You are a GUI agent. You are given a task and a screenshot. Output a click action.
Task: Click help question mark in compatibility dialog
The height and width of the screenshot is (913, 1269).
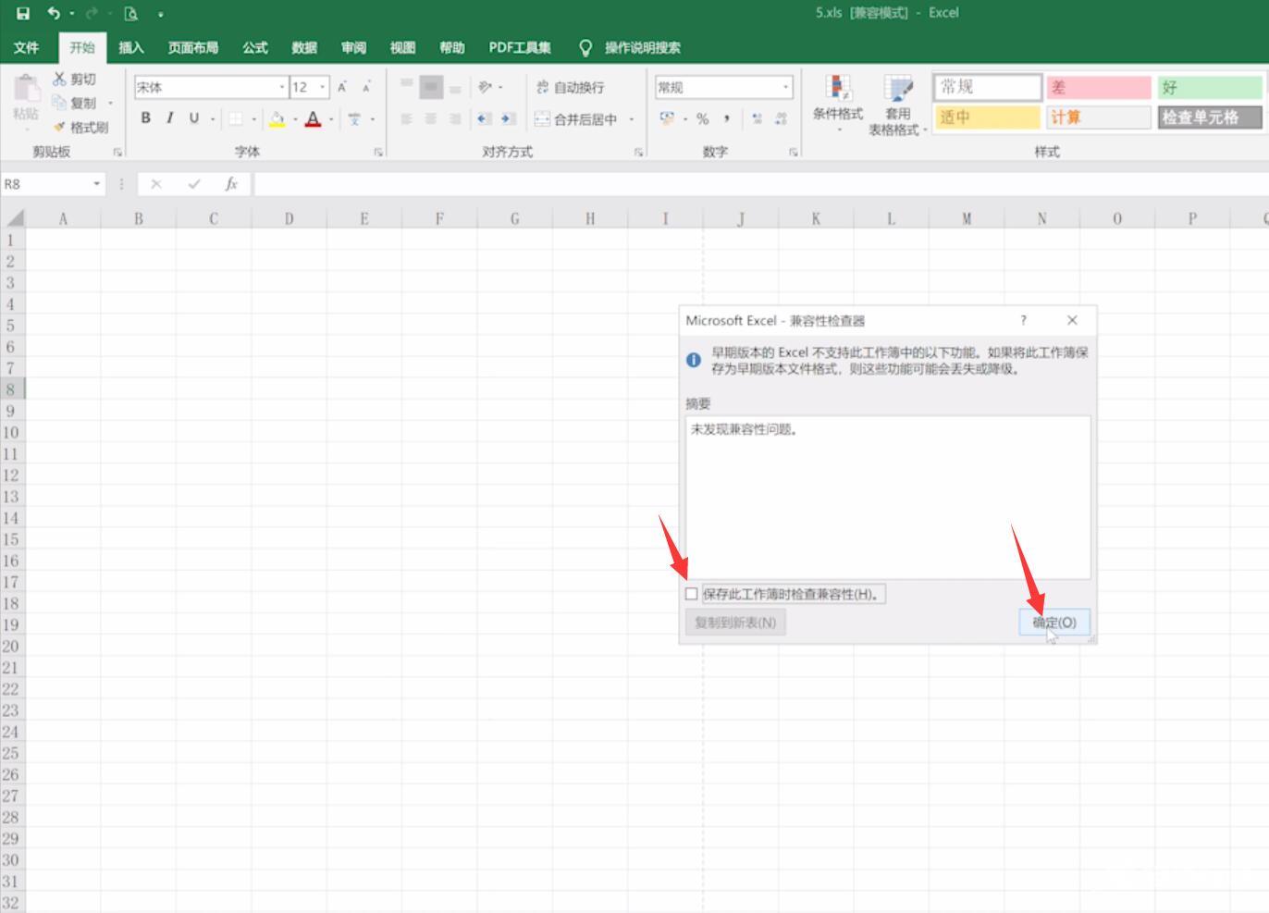(1023, 320)
